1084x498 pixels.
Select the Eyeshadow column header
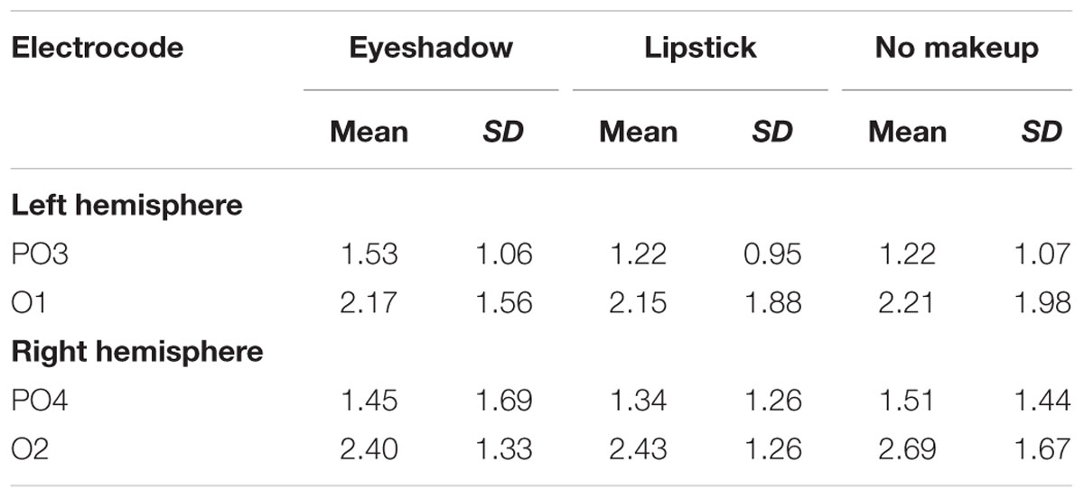coord(431,48)
